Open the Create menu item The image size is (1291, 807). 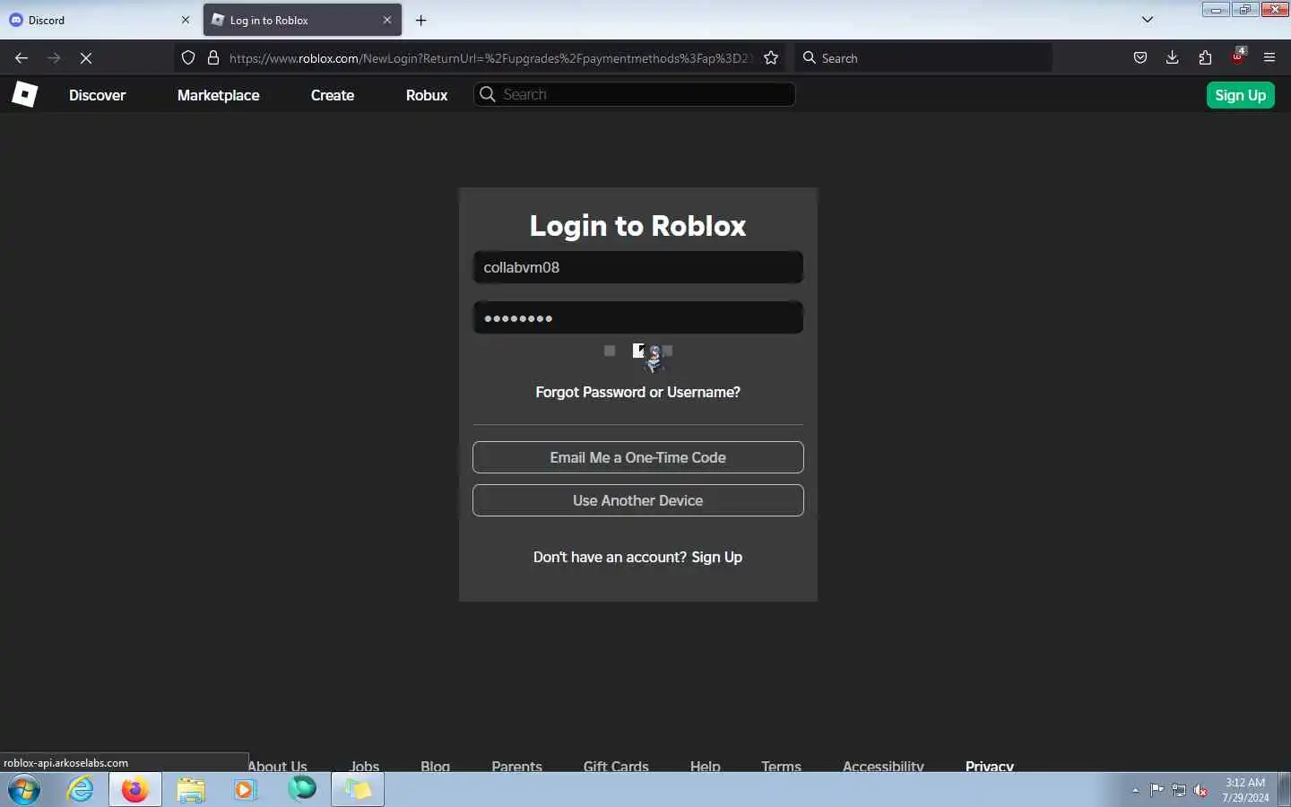click(333, 95)
